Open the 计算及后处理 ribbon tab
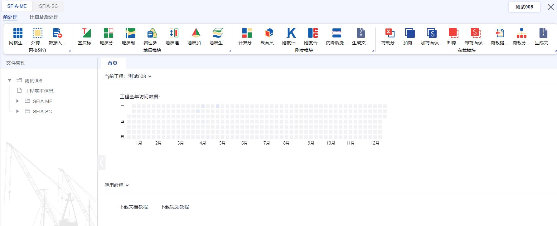The image size is (557, 226). (x=44, y=17)
